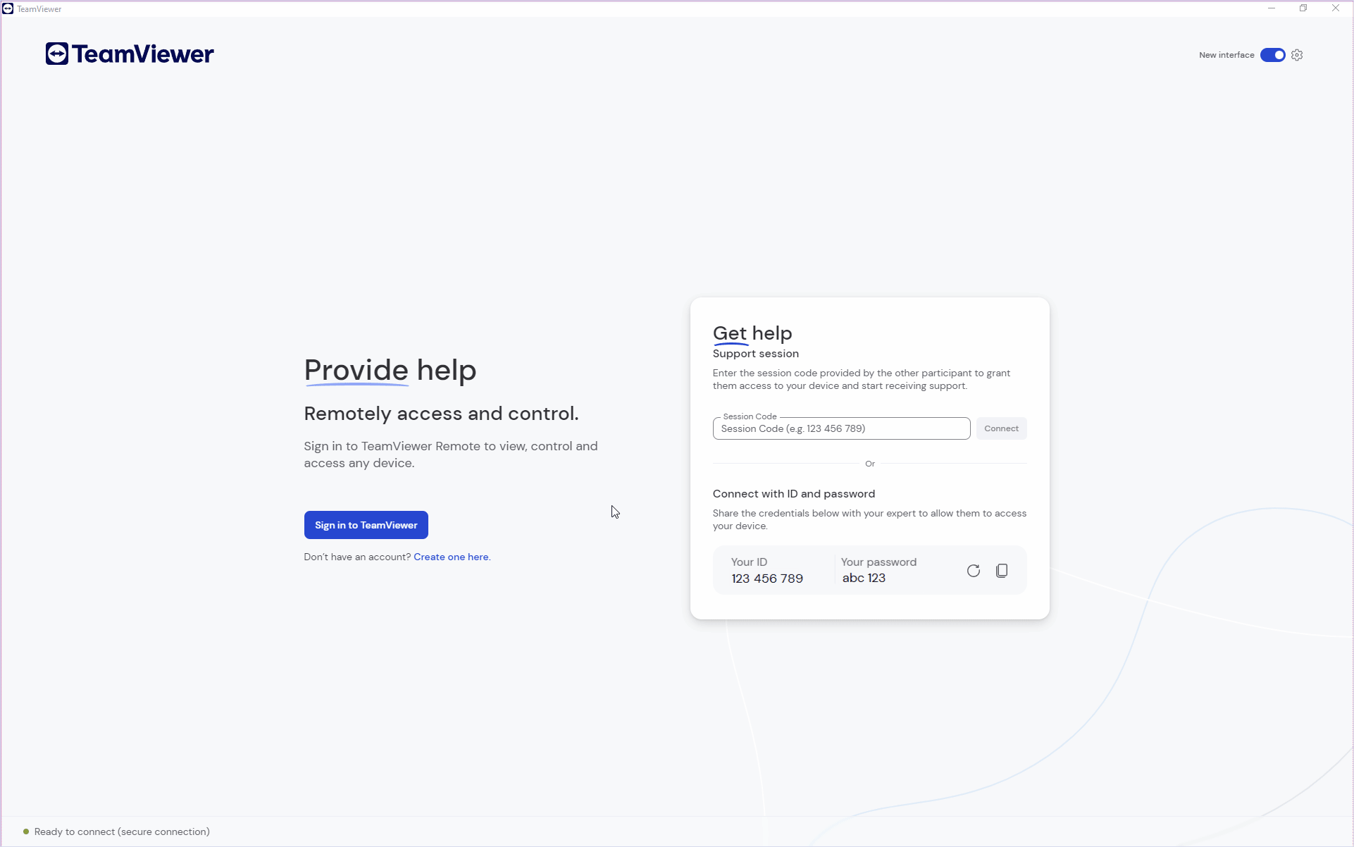1354x847 pixels.
Task: Click Sign in to TeamViewer button
Action: point(366,525)
